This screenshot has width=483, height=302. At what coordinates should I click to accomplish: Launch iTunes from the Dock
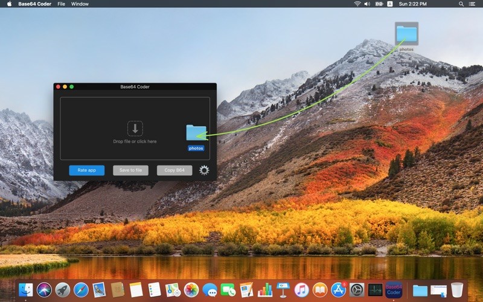tap(301, 290)
